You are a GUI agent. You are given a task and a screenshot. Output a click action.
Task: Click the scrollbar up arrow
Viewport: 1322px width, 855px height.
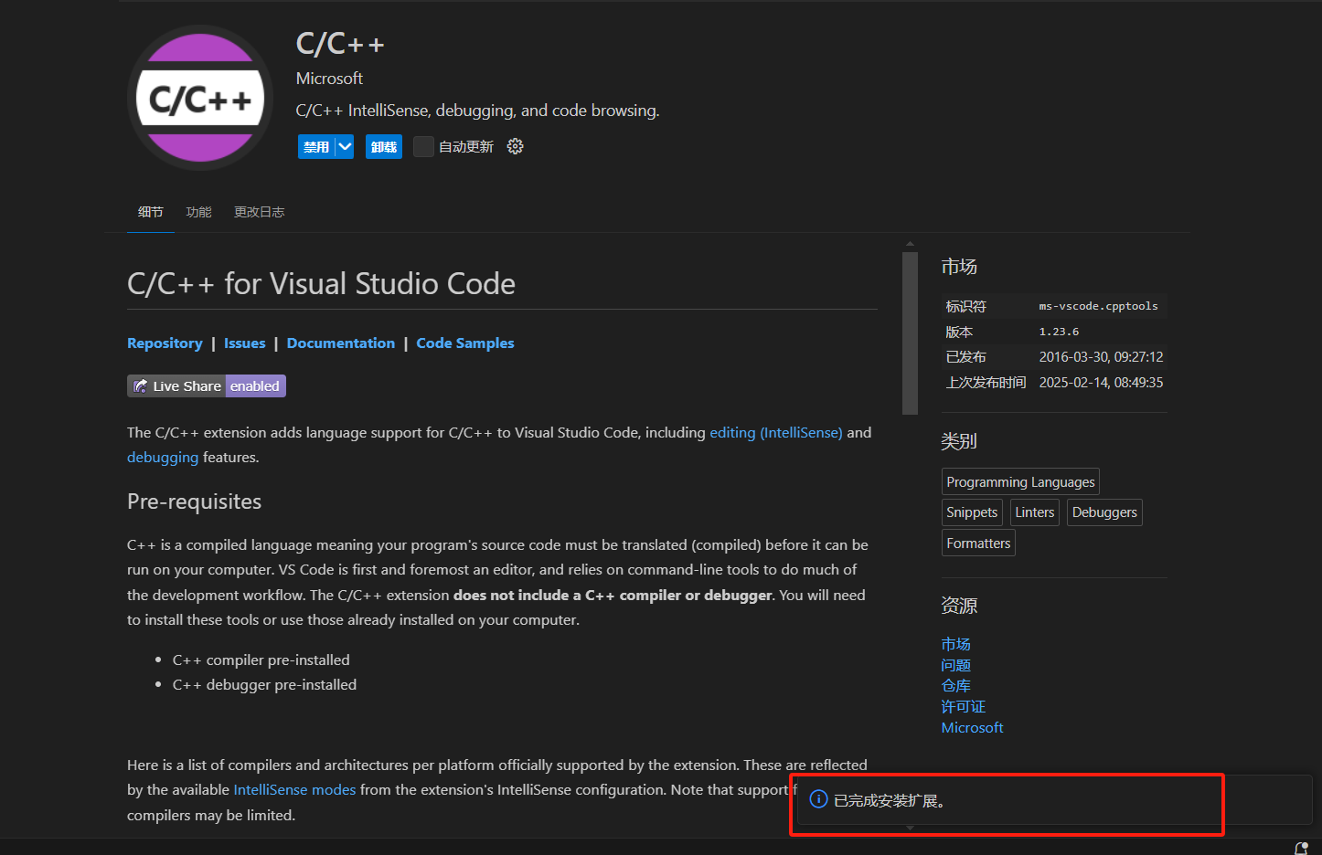[x=910, y=244]
